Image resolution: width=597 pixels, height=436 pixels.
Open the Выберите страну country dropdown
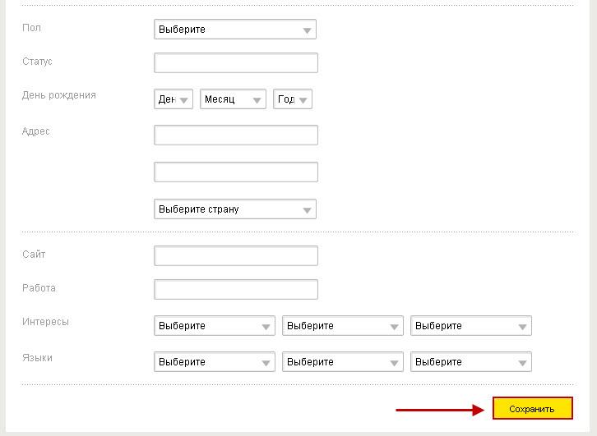click(x=234, y=209)
